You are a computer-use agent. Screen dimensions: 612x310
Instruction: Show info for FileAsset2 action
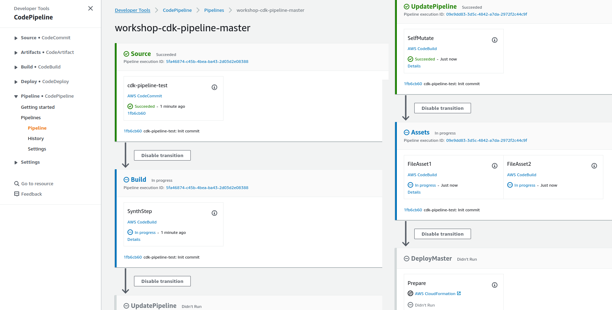pos(594,166)
